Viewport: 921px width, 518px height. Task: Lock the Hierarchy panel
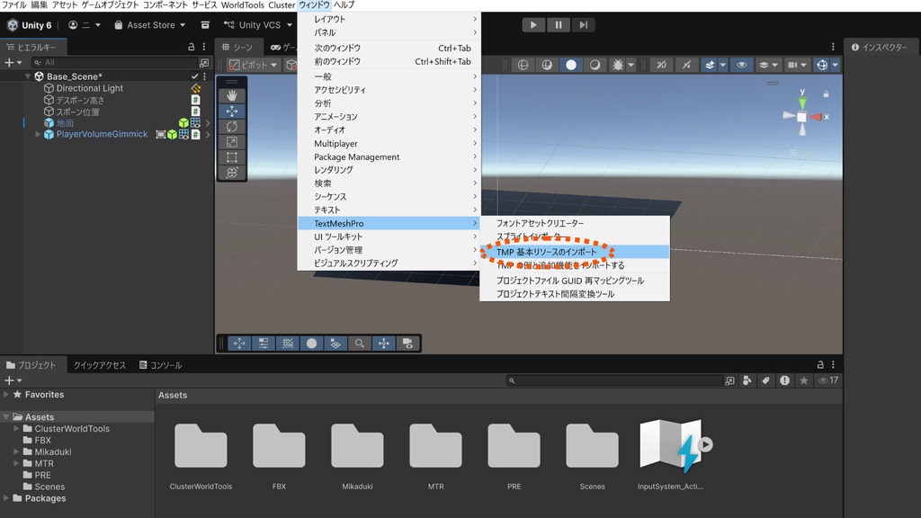pos(191,47)
